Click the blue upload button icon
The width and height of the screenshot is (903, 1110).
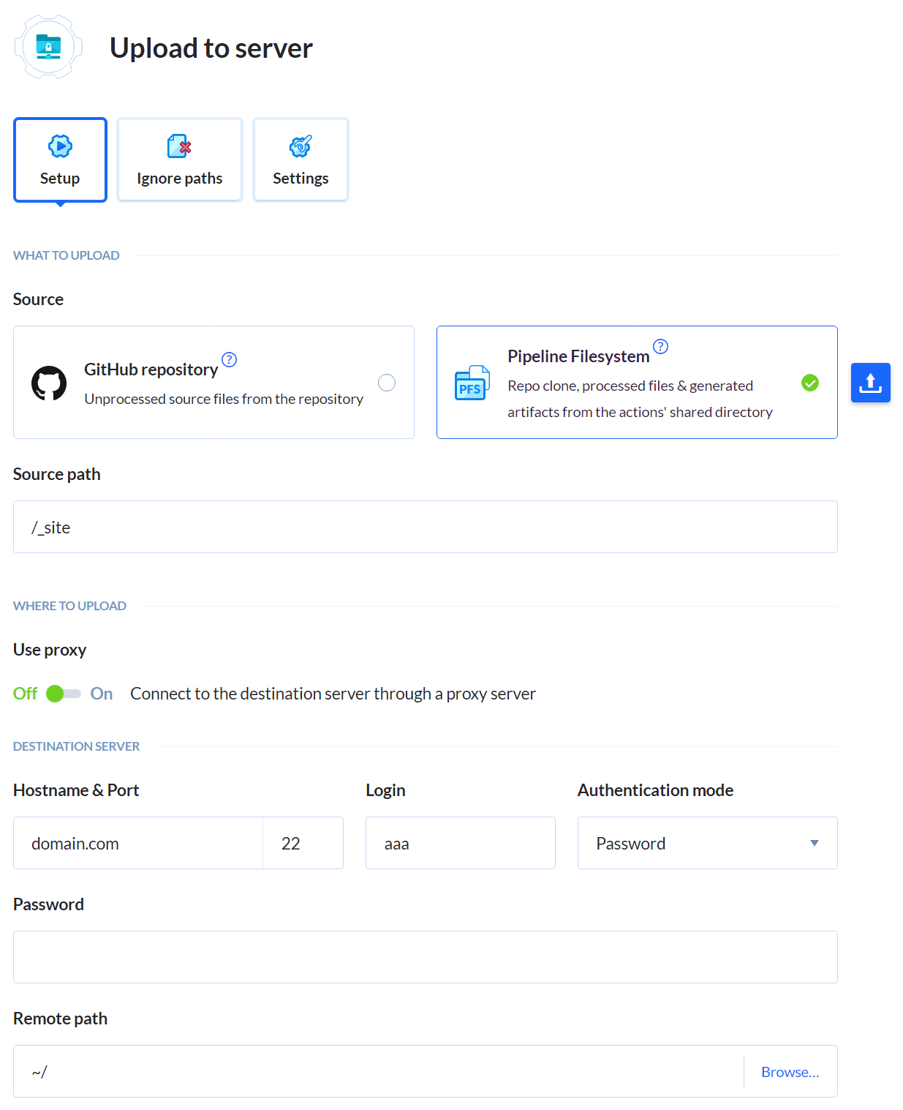click(x=870, y=383)
